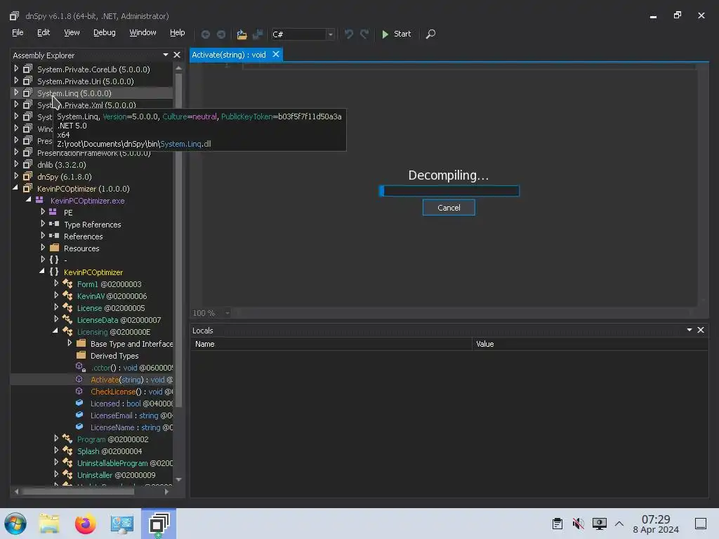Click the LicenseData class icon
Viewport: 719px width, 539px height.
click(67, 319)
